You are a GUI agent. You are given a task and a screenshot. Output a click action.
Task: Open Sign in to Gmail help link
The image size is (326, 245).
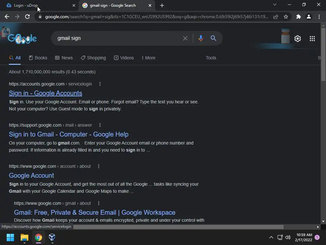pos(69,134)
